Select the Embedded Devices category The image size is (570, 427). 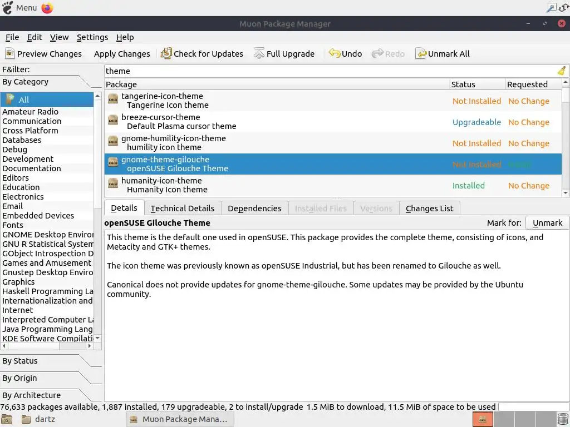(47, 215)
